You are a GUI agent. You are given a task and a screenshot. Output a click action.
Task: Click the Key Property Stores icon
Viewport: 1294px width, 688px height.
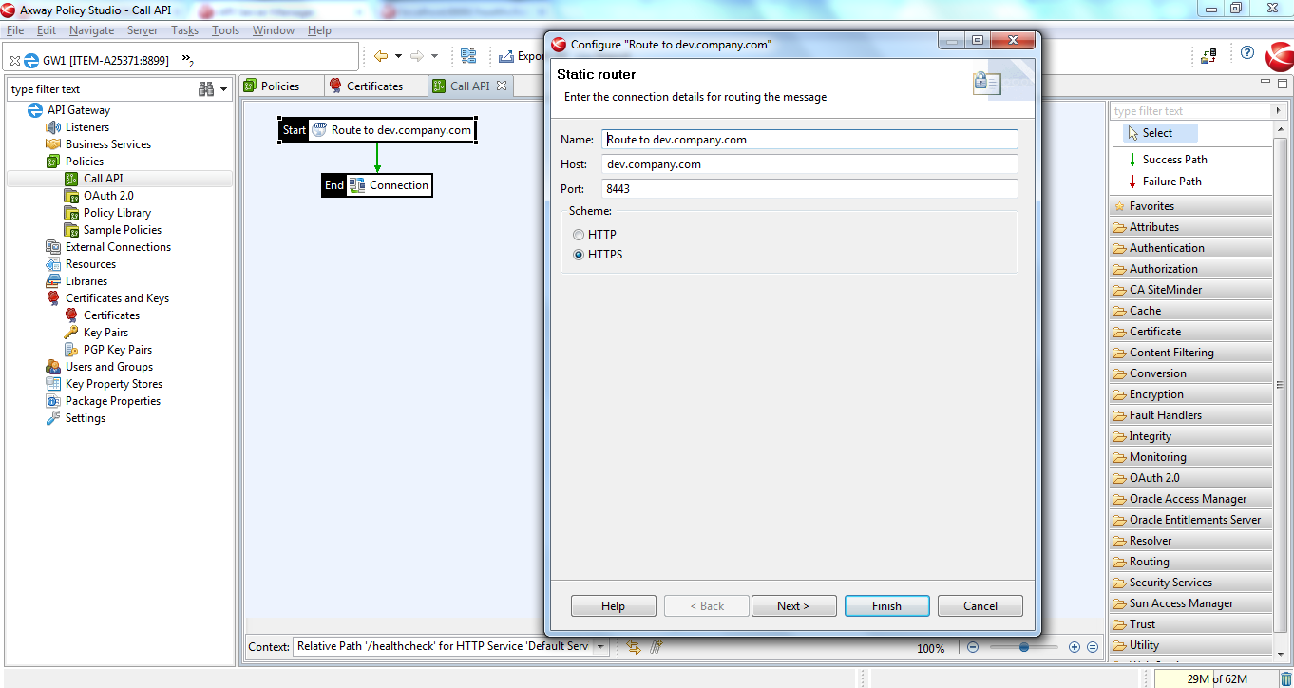tap(53, 384)
